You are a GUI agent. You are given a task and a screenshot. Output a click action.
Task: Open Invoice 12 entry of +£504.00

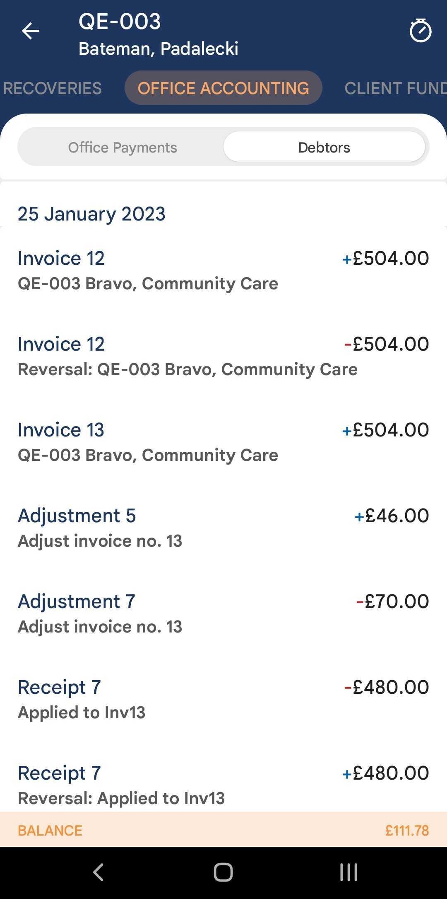tap(223, 270)
